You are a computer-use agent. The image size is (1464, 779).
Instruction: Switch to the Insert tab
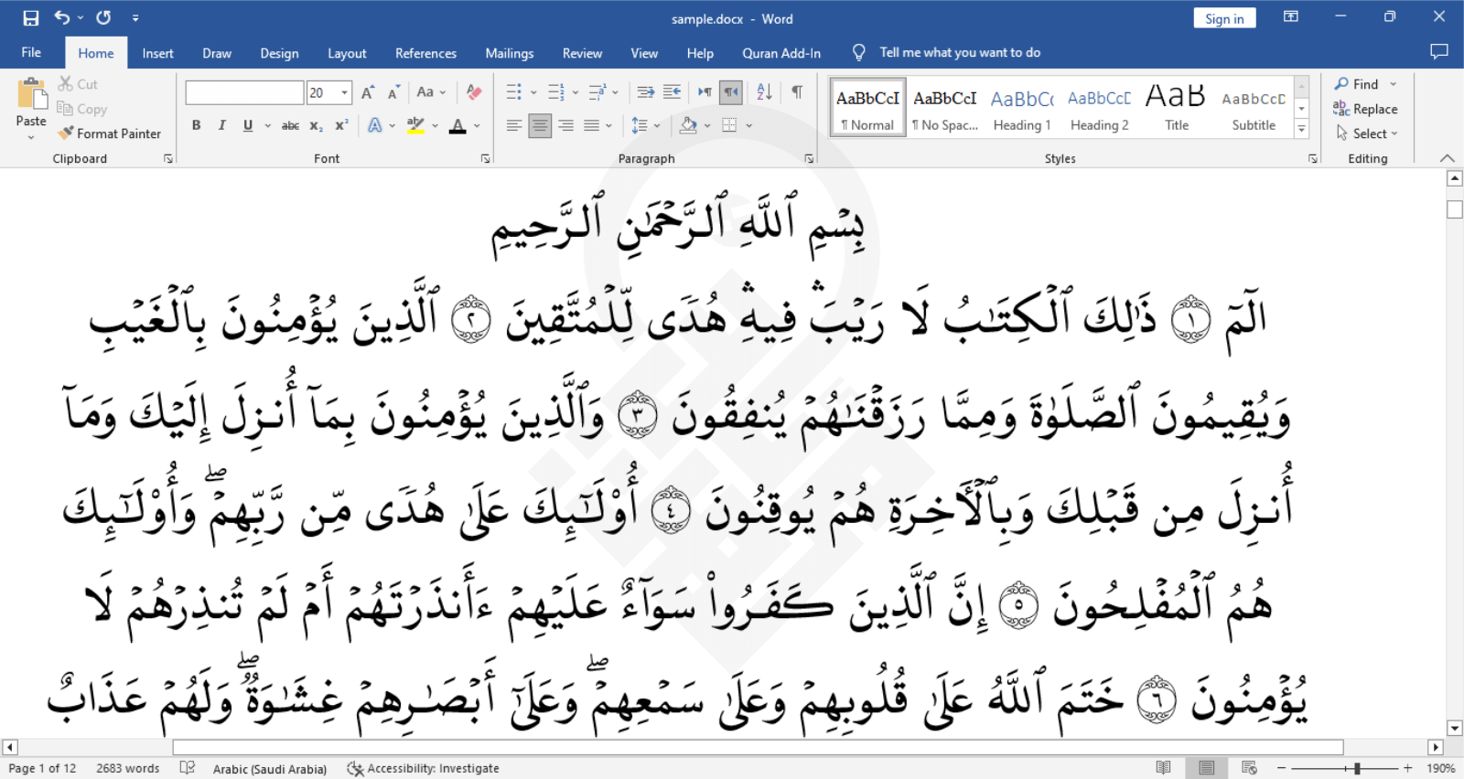(x=157, y=53)
